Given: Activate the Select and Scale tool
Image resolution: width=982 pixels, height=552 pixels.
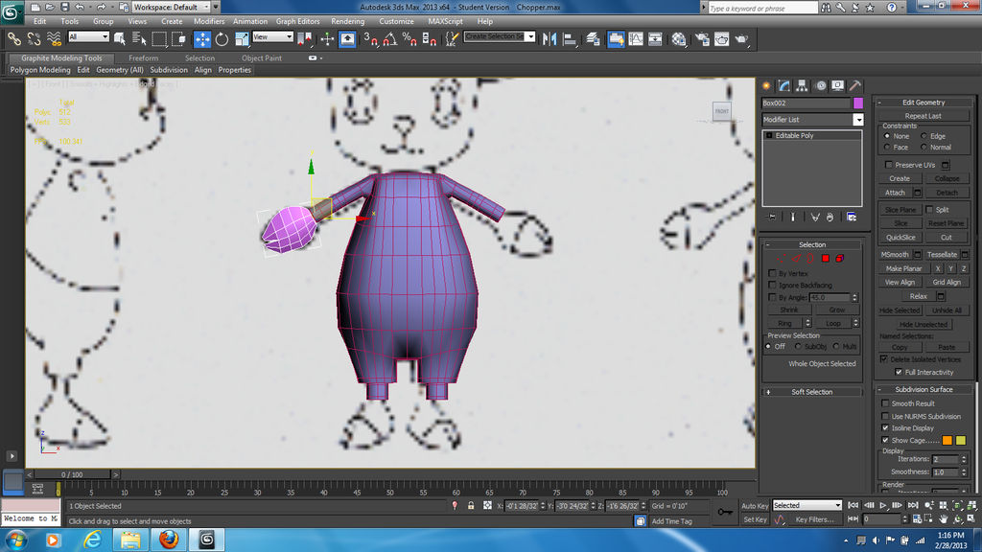Looking at the screenshot, I should click(x=242, y=38).
